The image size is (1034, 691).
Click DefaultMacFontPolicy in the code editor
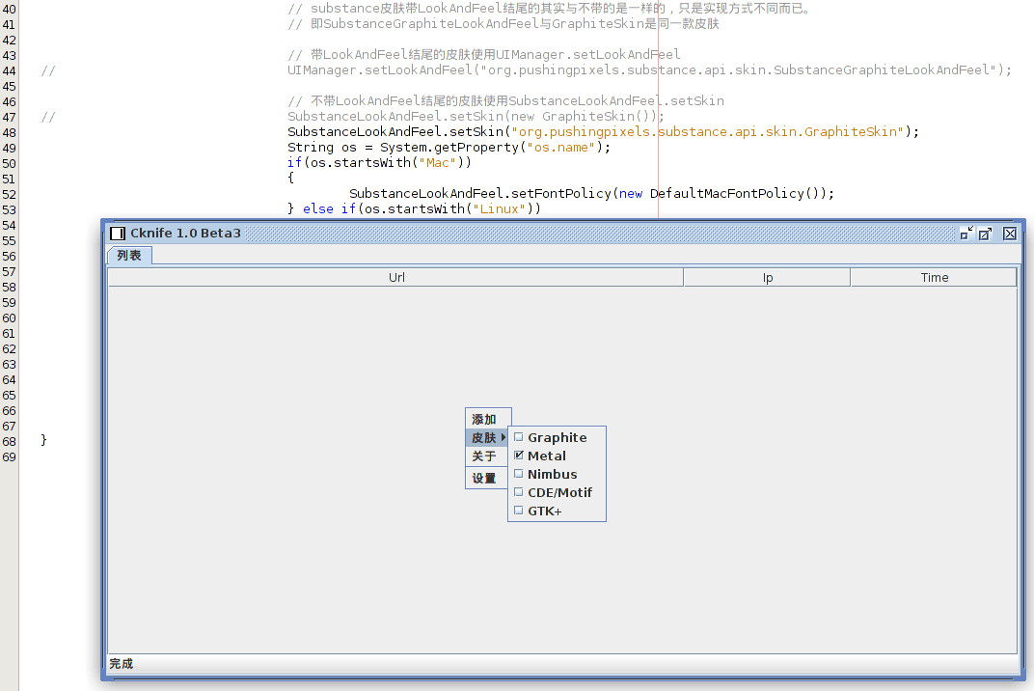pyautogui.click(x=726, y=193)
